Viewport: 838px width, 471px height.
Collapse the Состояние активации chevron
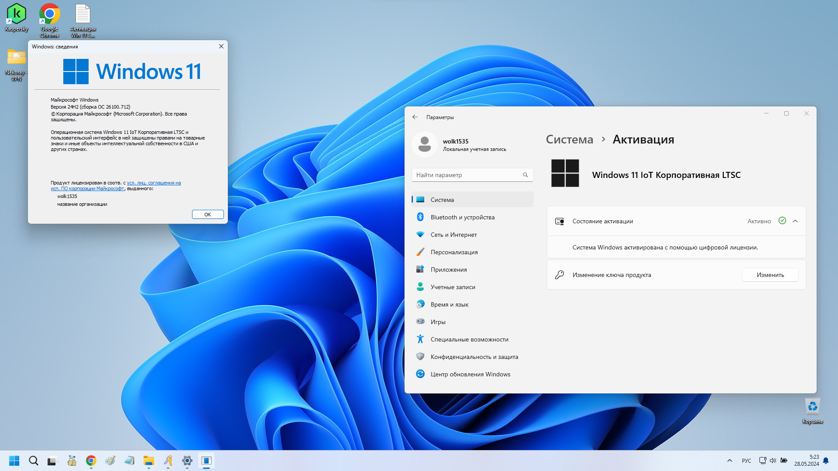coord(795,221)
